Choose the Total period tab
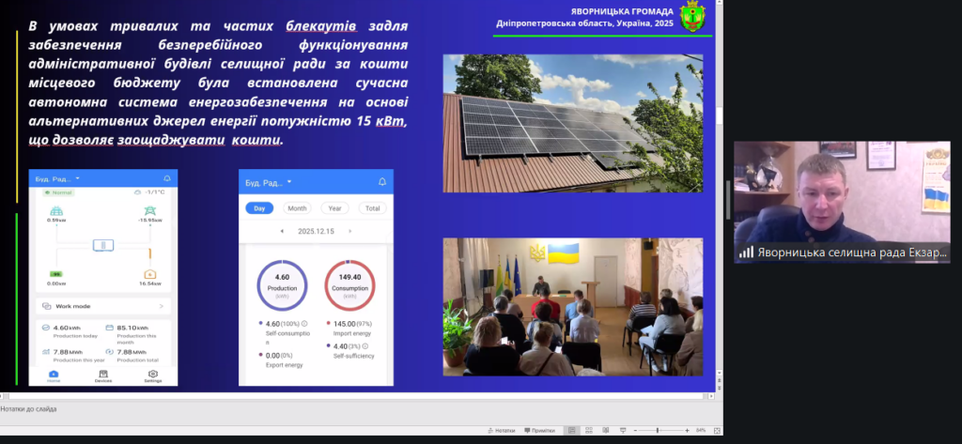This screenshot has width=962, height=444. 373,208
